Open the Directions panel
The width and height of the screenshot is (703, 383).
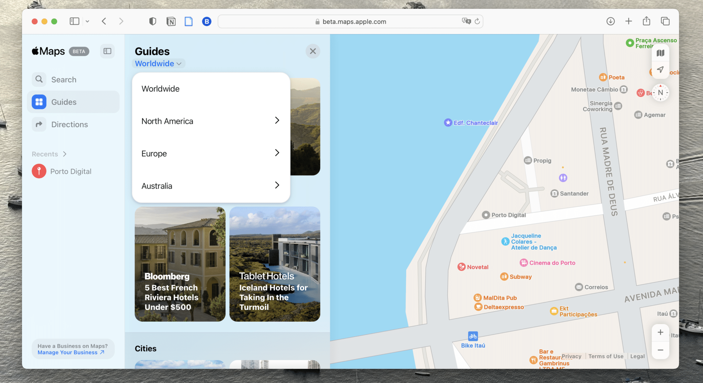click(69, 124)
